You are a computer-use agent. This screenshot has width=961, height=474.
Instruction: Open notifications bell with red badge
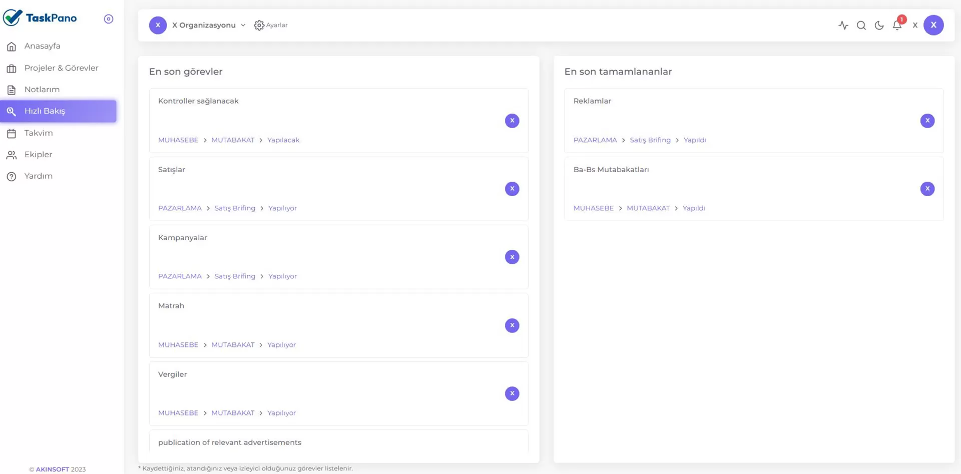click(x=897, y=25)
